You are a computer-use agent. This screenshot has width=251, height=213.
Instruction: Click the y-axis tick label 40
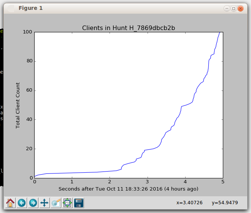(29, 119)
